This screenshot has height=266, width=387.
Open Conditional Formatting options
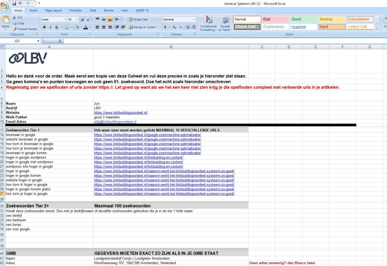[x=208, y=24]
